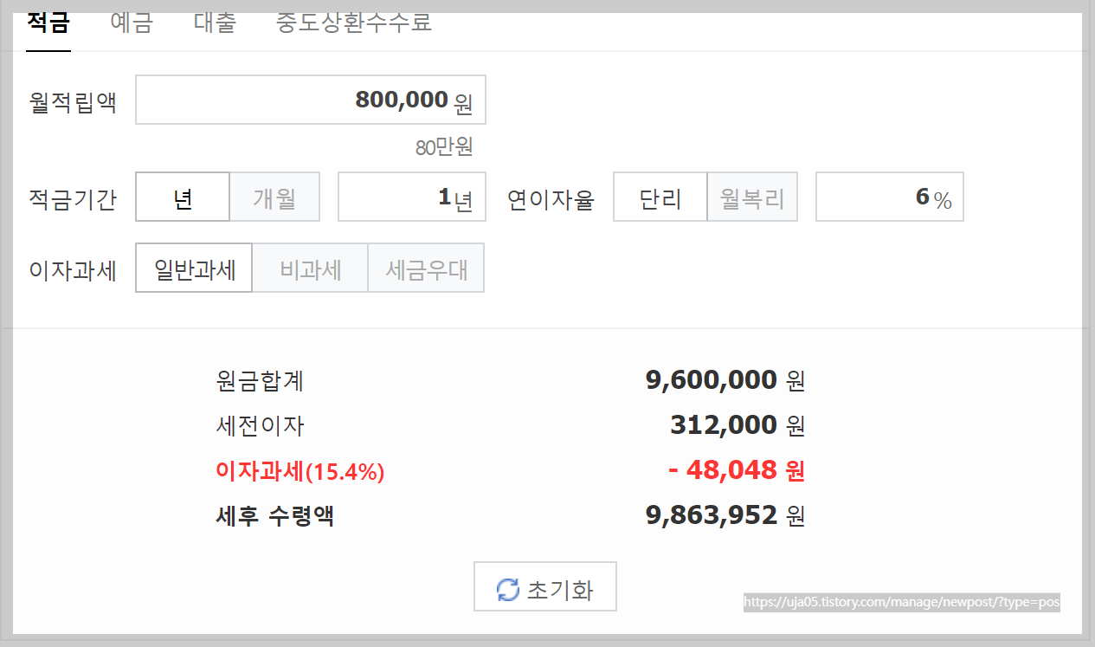Open the 대출 tab
The height and width of the screenshot is (647, 1095).
click(x=214, y=23)
